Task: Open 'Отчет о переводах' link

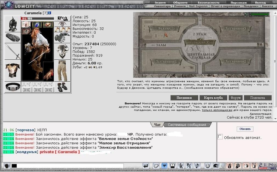Action: coord(225,6)
